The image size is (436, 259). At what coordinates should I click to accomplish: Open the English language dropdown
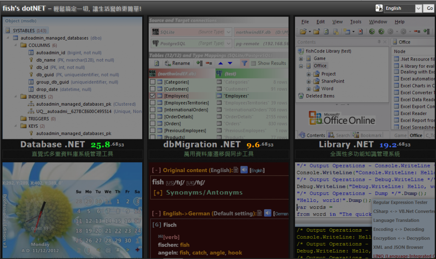403,9
